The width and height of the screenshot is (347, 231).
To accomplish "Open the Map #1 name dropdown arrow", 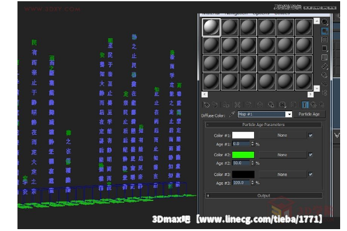I will [289, 114].
